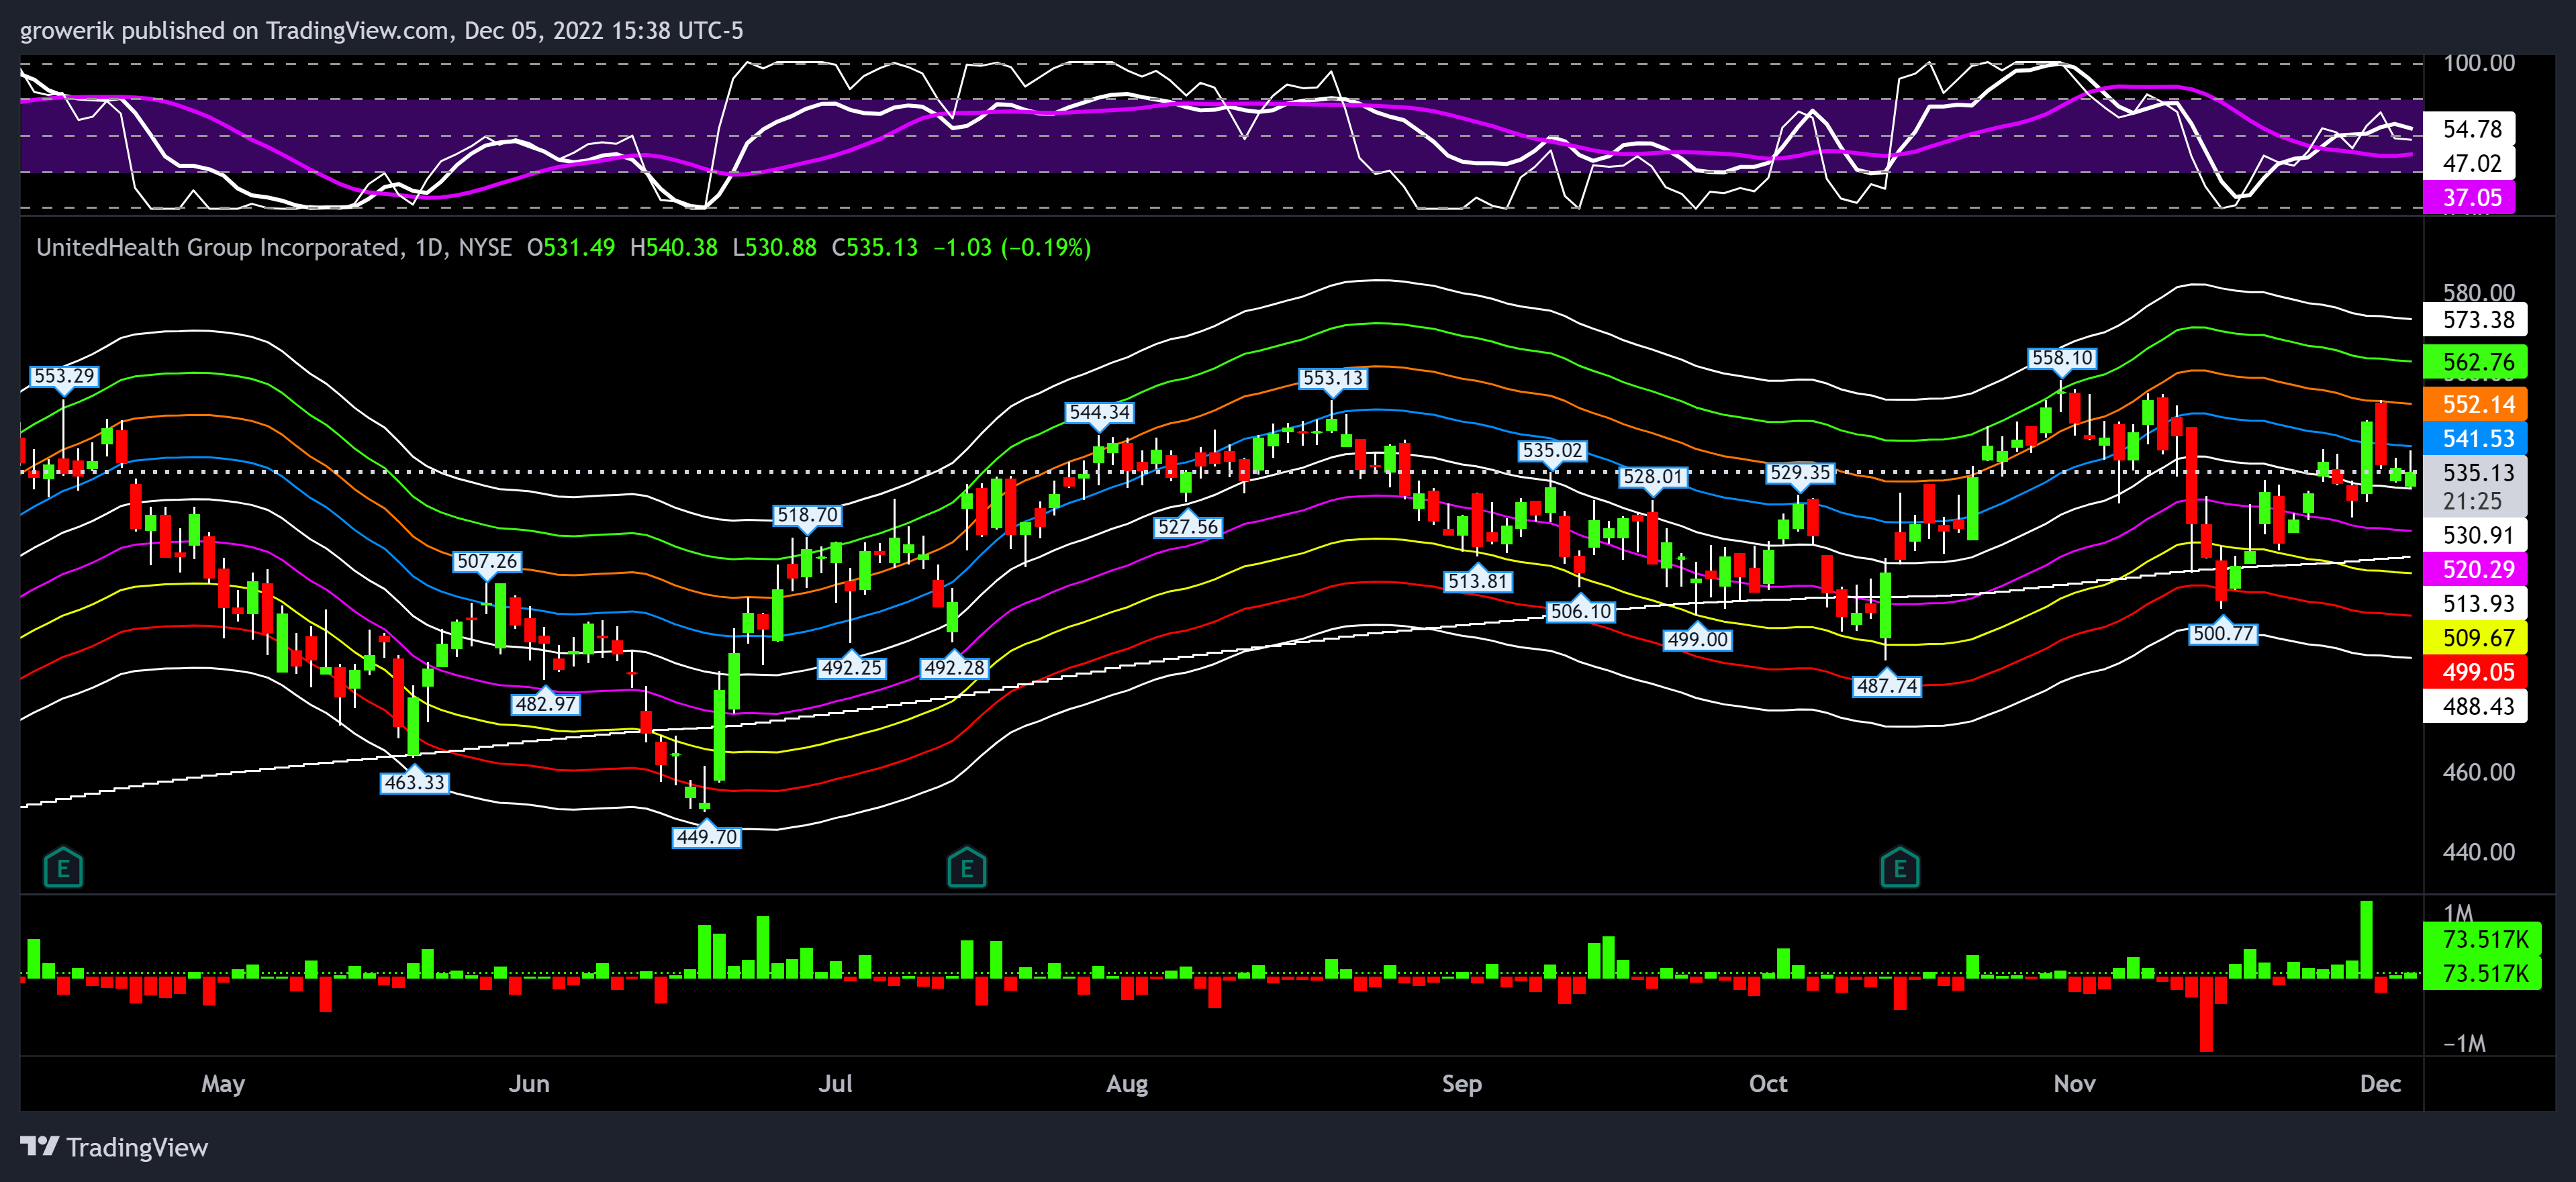Click the 463.33 low pivot label

click(x=414, y=782)
